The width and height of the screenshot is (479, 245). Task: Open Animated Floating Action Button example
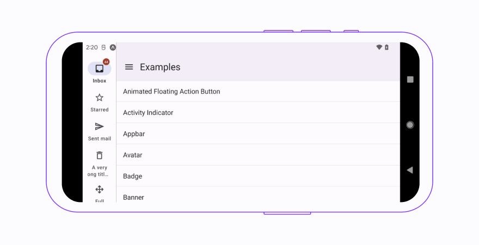click(171, 91)
